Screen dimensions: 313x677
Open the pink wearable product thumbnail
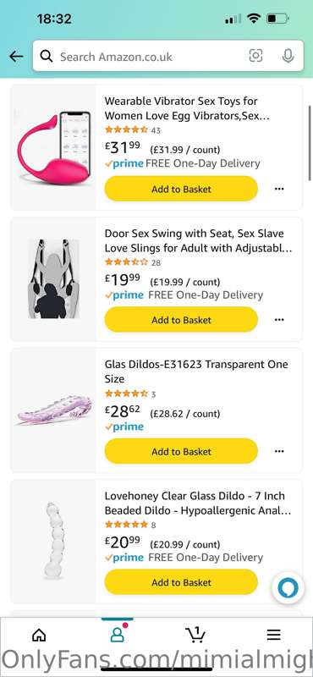point(53,147)
